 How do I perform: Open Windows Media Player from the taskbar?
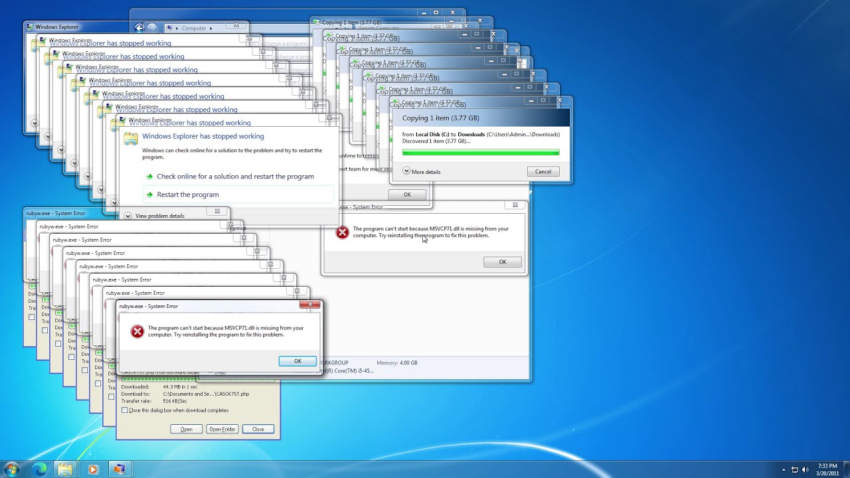click(92, 469)
